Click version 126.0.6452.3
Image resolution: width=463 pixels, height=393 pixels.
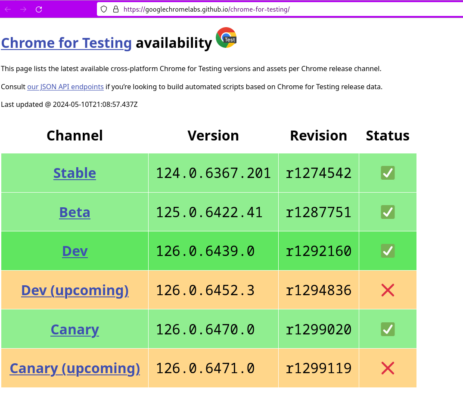point(205,290)
